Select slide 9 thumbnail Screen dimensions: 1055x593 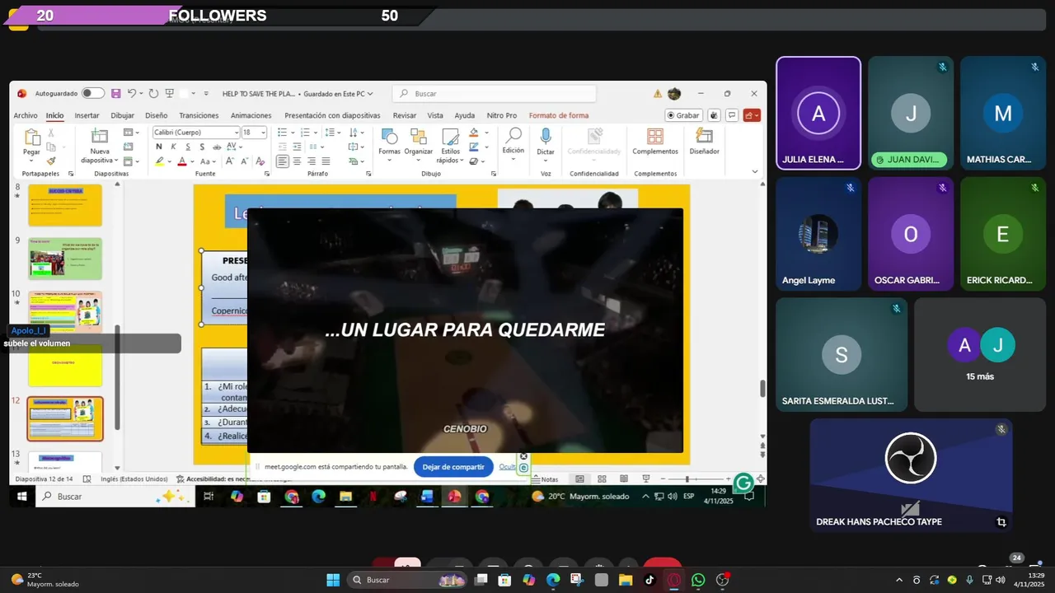click(65, 259)
